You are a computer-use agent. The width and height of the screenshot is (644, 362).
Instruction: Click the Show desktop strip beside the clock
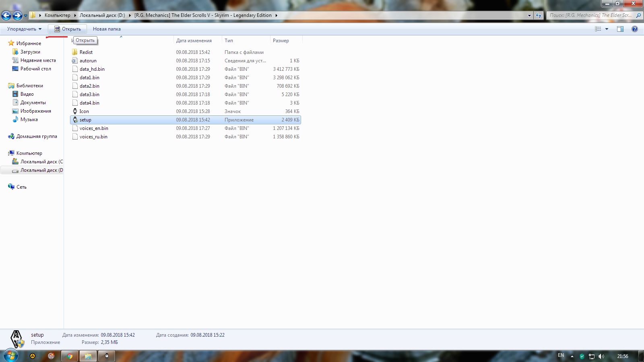(641, 356)
